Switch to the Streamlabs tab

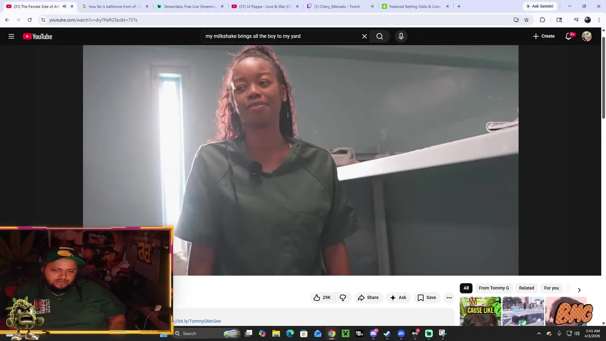(x=190, y=7)
